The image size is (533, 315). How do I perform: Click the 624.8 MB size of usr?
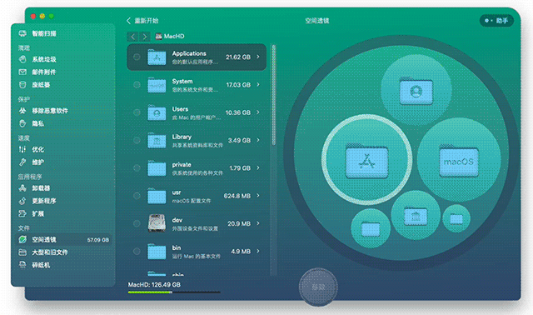[x=237, y=196]
